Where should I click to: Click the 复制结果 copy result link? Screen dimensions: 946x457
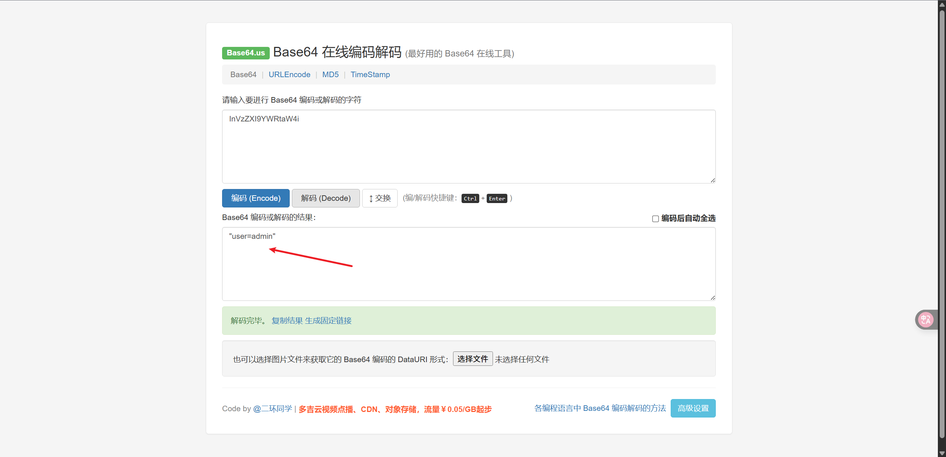click(286, 320)
